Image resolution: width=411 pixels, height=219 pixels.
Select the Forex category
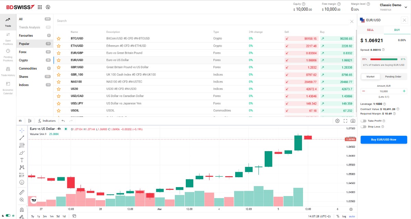(35, 52)
